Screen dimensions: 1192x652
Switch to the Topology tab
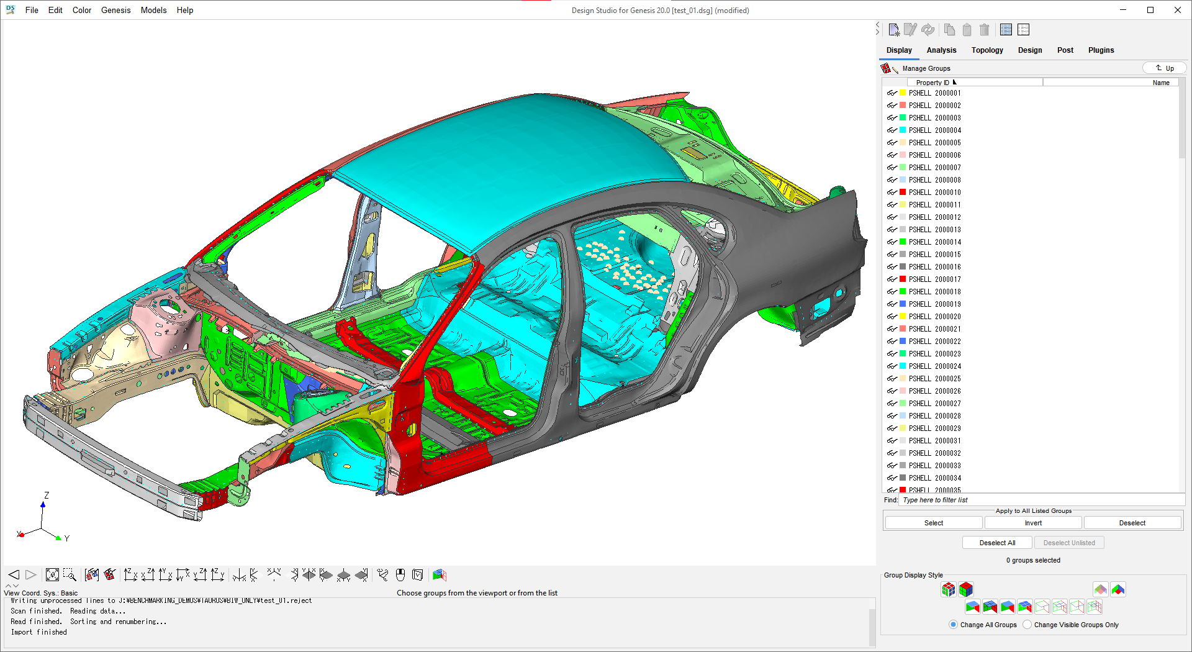(987, 50)
